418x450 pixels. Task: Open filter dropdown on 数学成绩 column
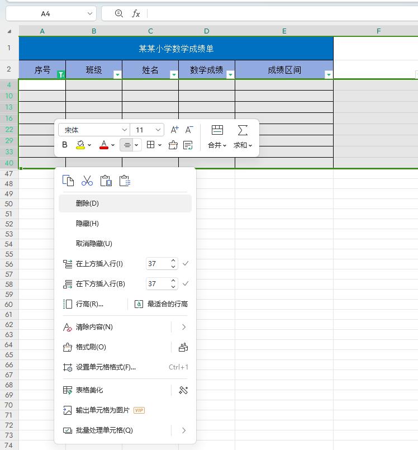tap(230, 74)
